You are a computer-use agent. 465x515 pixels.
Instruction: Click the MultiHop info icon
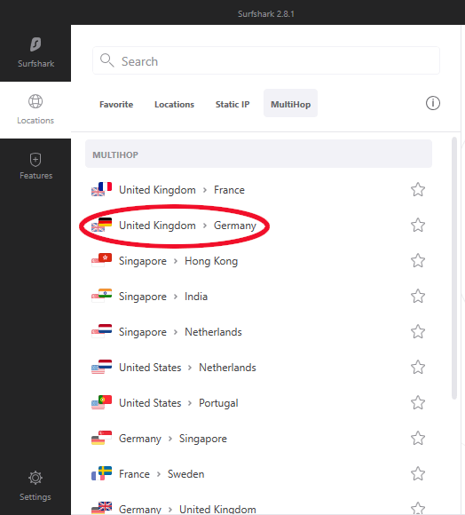433,103
